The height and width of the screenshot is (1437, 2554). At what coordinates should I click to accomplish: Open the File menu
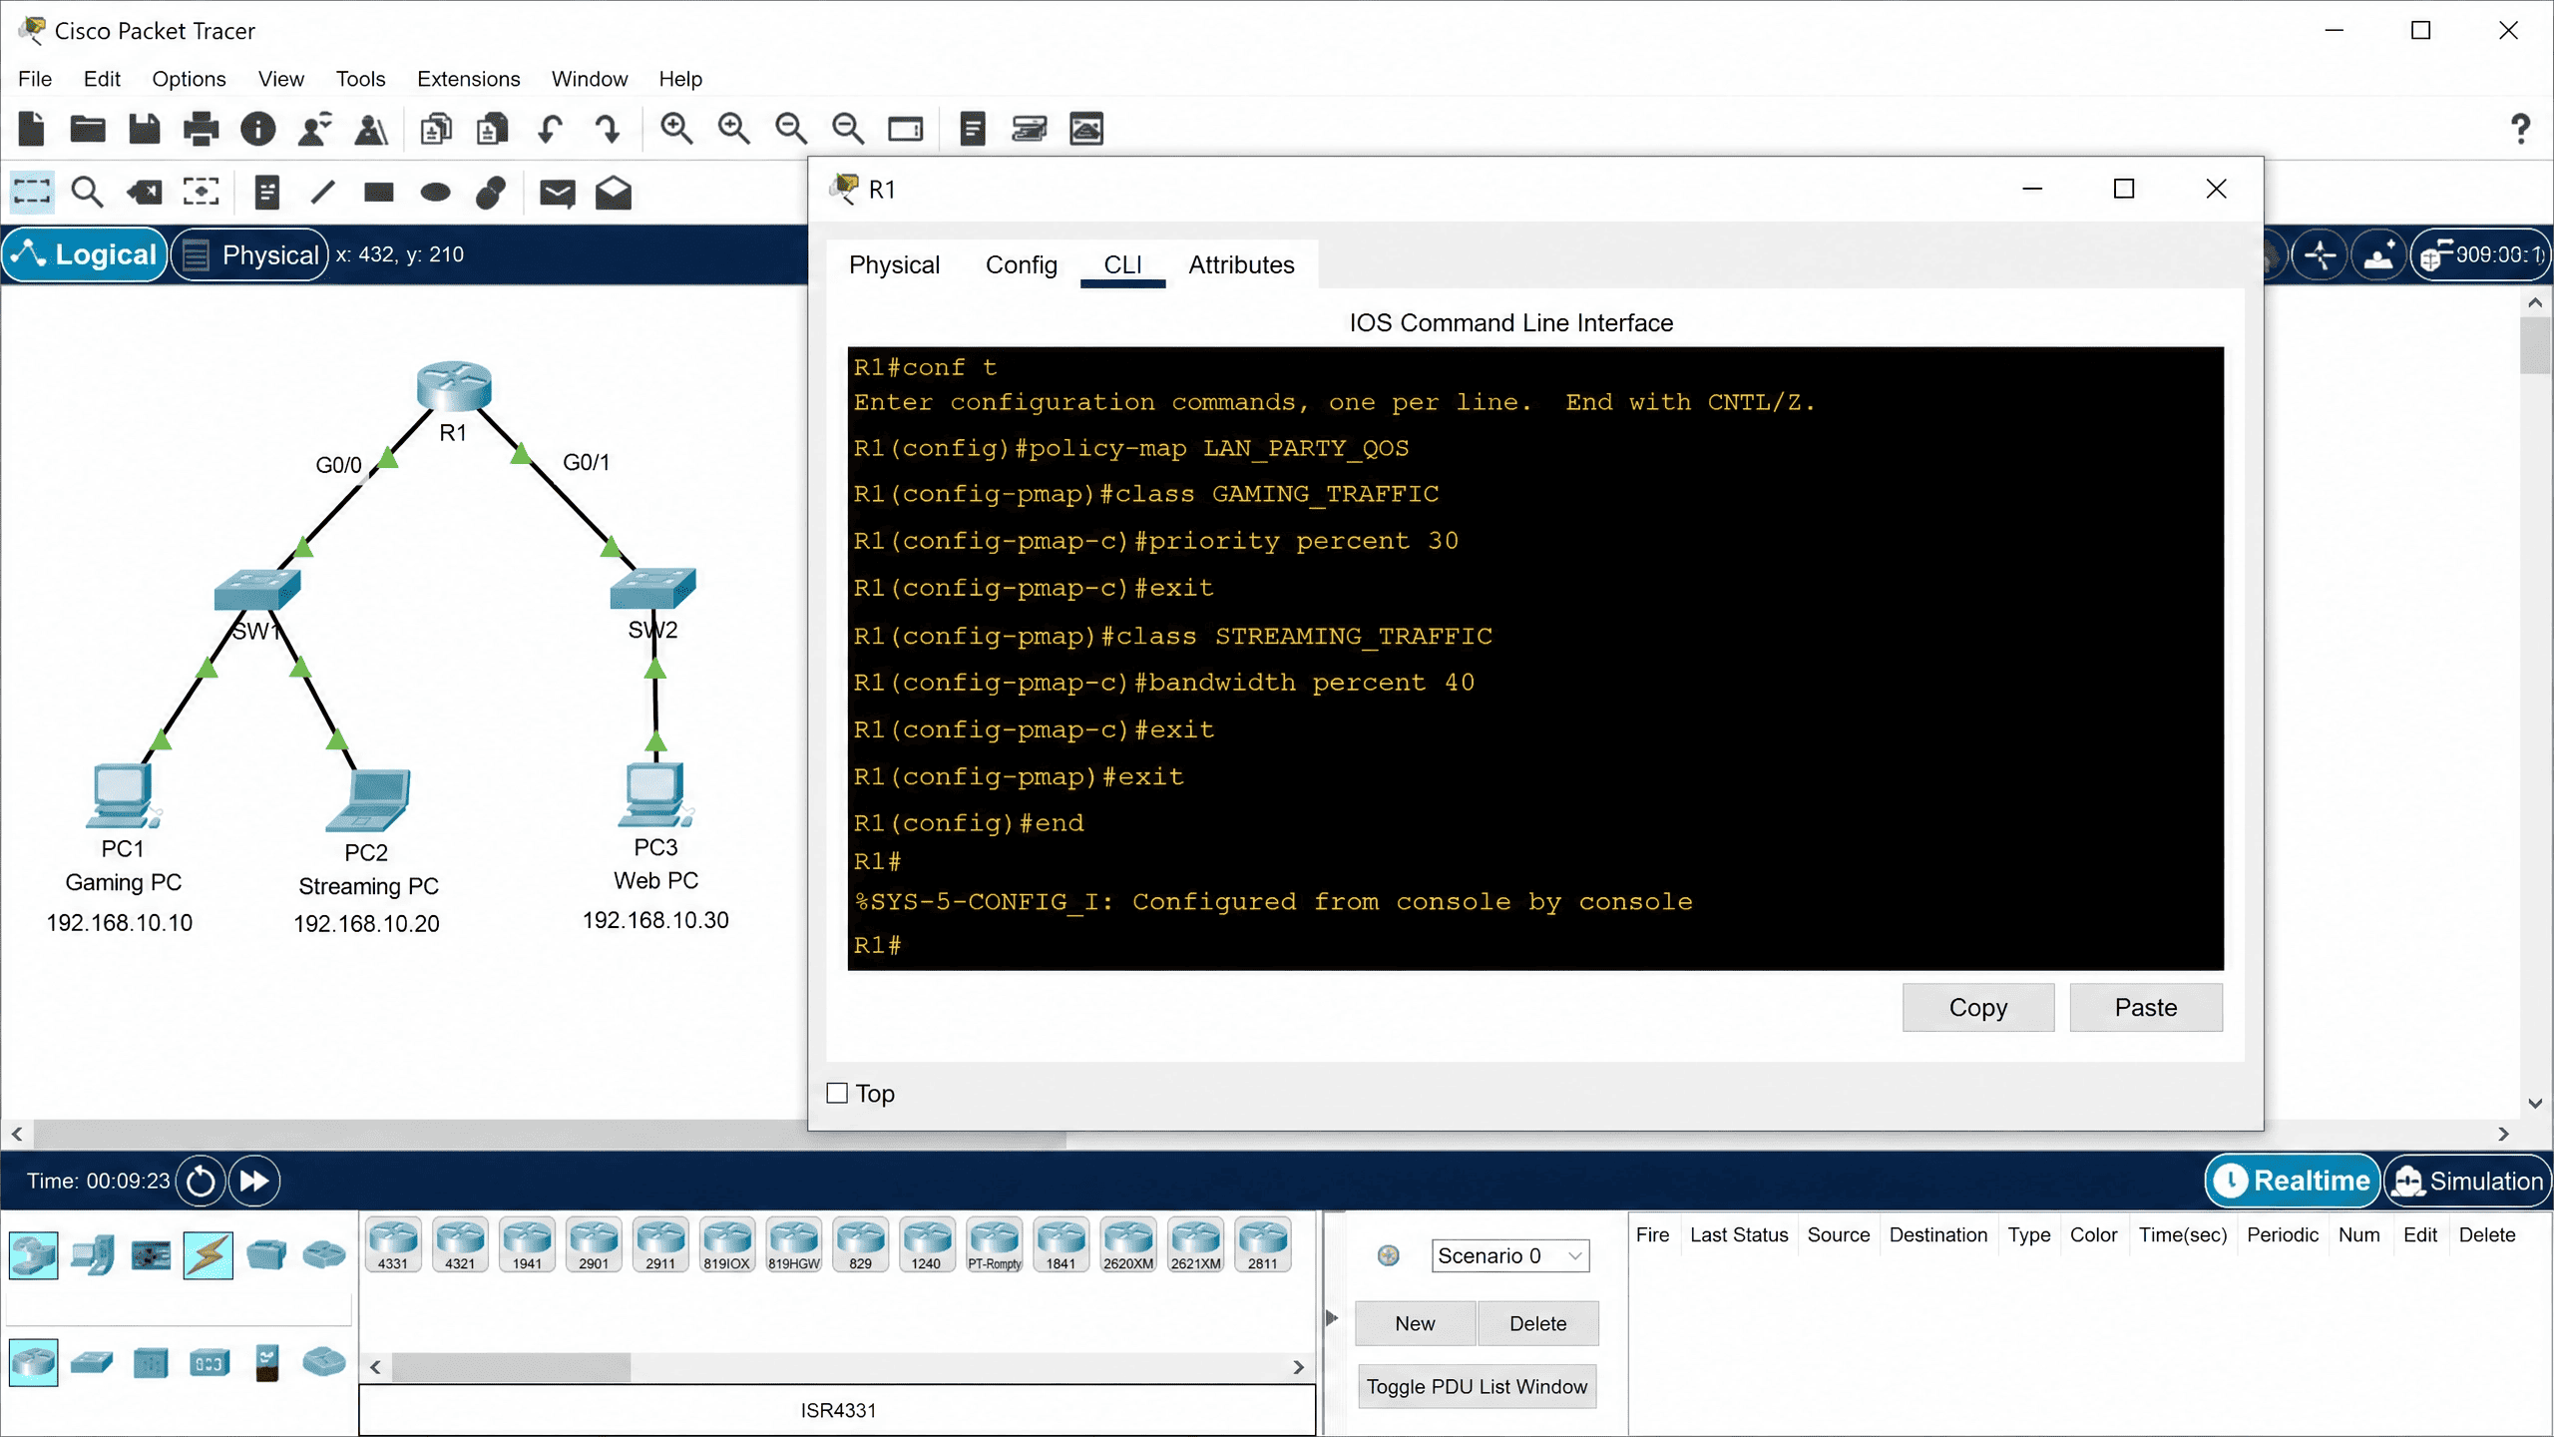pyautogui.click(x=35, y=79)
